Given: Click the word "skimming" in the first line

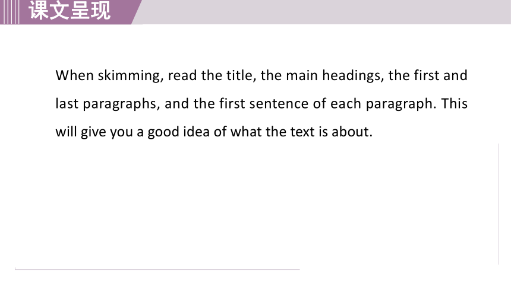Looking at the screenshot, I should pyautogui.click(x=130, y=76).
